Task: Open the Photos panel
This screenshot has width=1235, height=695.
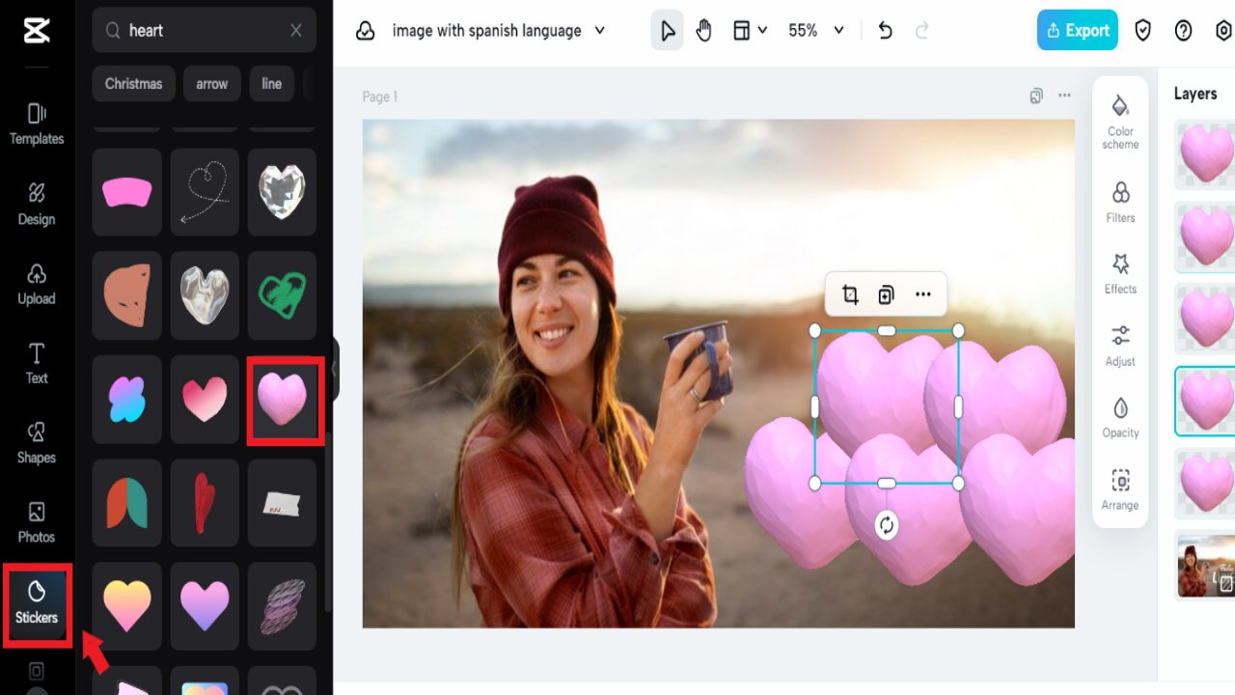Action: (x=37, y=521)
